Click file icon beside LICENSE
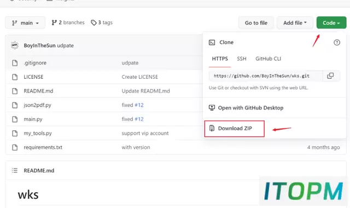The width and height of the screenshot is (350, 208). click(x=15, y=77)
